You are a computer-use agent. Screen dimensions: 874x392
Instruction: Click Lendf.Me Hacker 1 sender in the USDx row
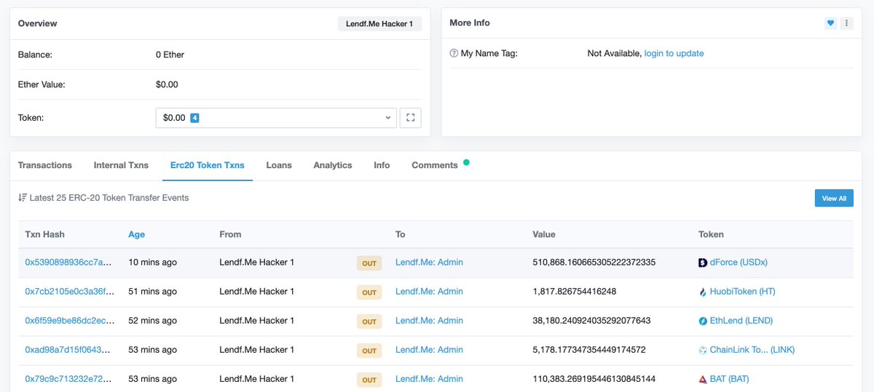pos(256,262)
